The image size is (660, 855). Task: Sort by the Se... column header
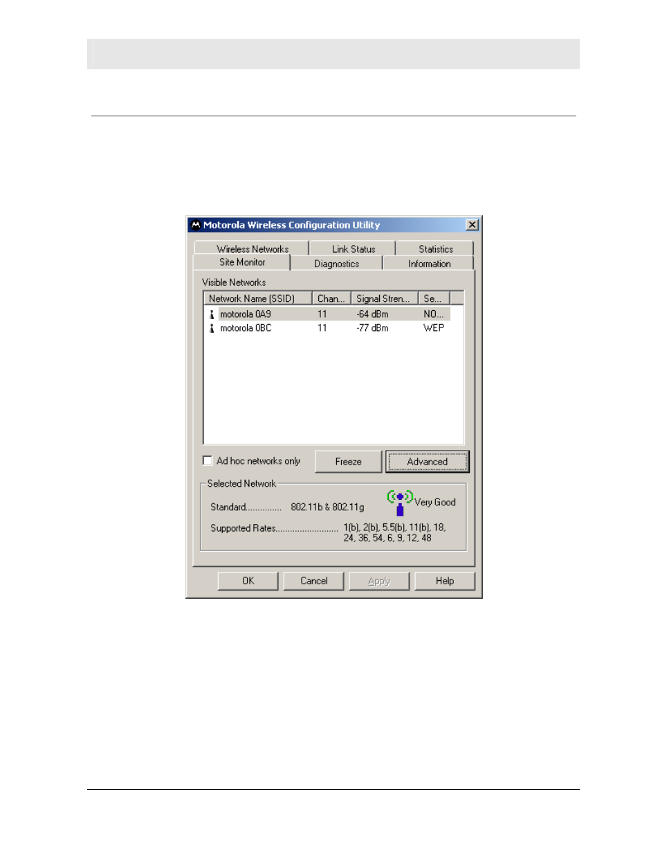coord(434,298)
